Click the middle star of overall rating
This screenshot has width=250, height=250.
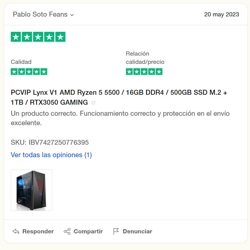tap(38, 37)
